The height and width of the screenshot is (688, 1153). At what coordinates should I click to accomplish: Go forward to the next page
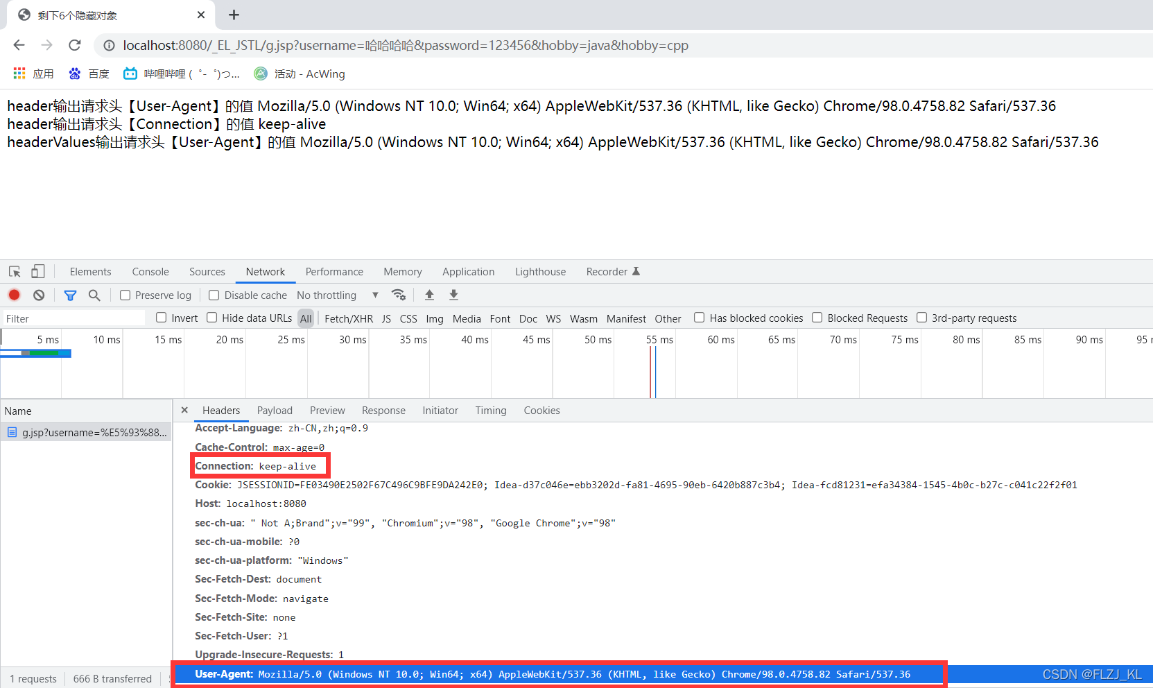click(46, 45)
